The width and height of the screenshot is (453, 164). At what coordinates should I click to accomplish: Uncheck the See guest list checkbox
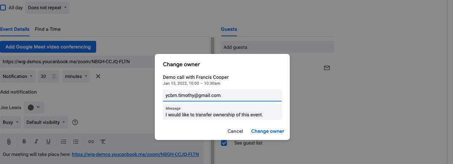click(224, 143)
